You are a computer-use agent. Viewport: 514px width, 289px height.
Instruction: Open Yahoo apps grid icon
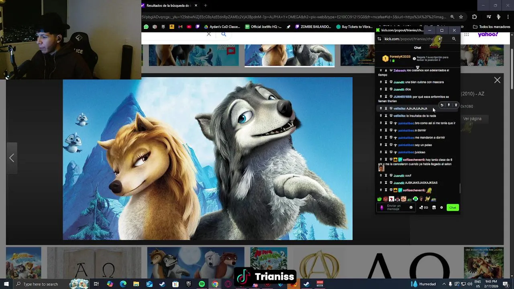(x=466, y=35)
